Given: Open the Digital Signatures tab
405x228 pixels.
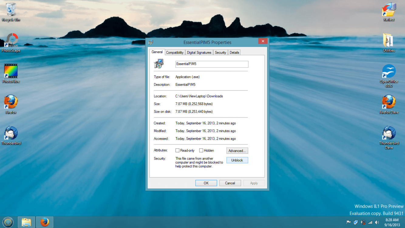Looking at the screenshot, I should (199, 53).
